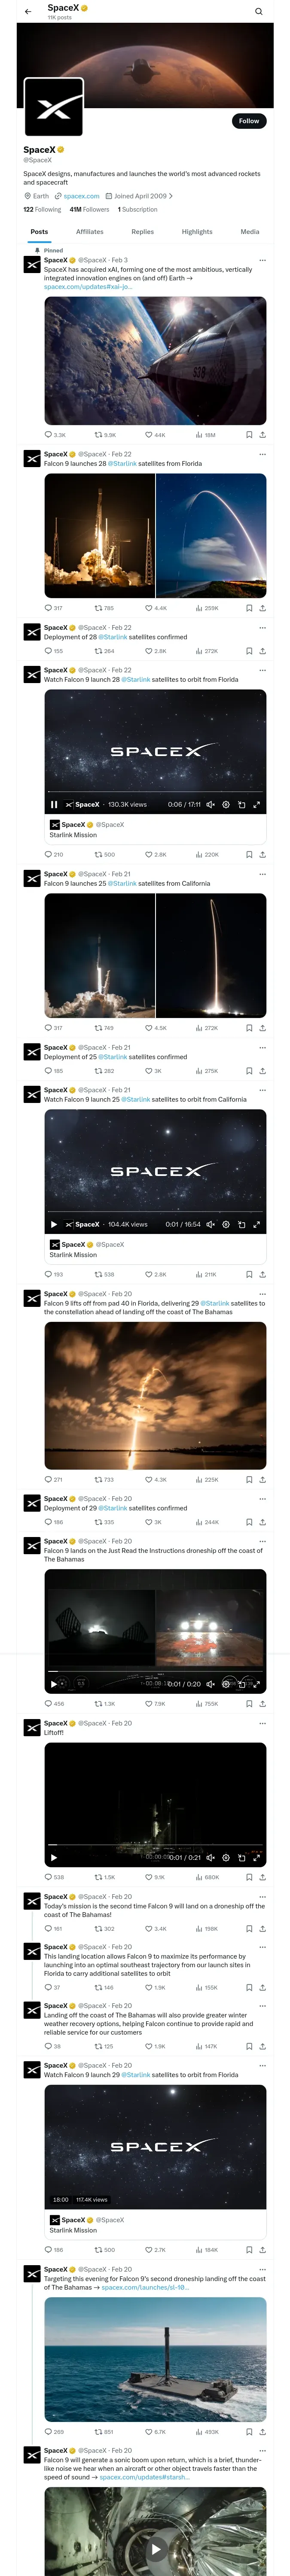The image size is (290, 2576).
Task: Reply to Deployment of 25 Starlink post
Action: (x=49, y=1071)
